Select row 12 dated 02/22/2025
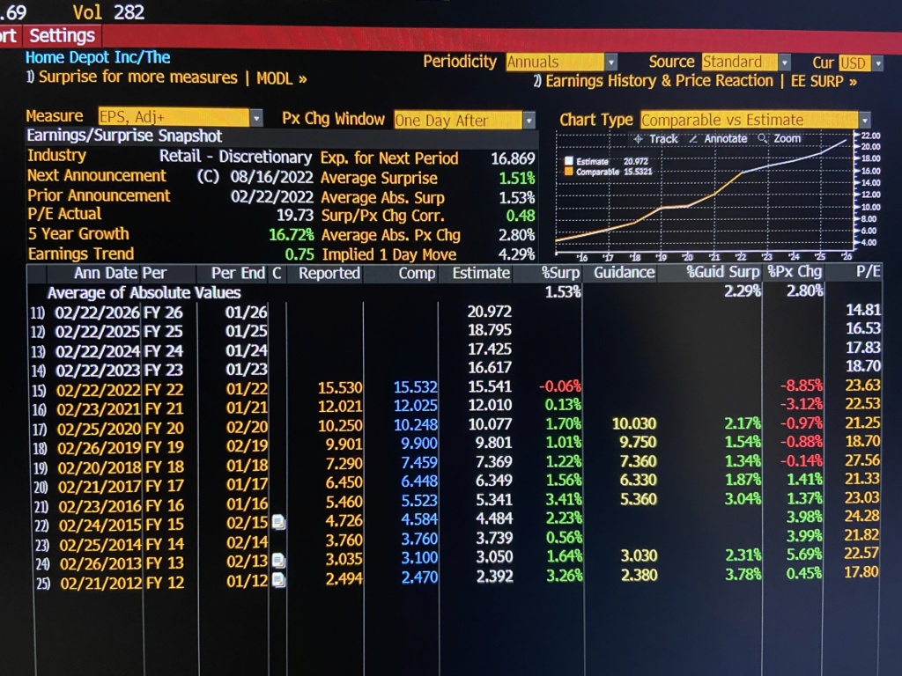The width and height of the screenshot is (902, 676). 455,331
